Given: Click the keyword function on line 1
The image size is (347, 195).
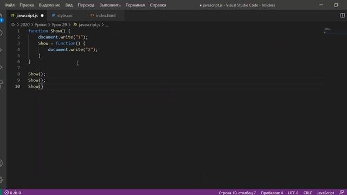Looking at the screenshot, I should tap(38, 31).
